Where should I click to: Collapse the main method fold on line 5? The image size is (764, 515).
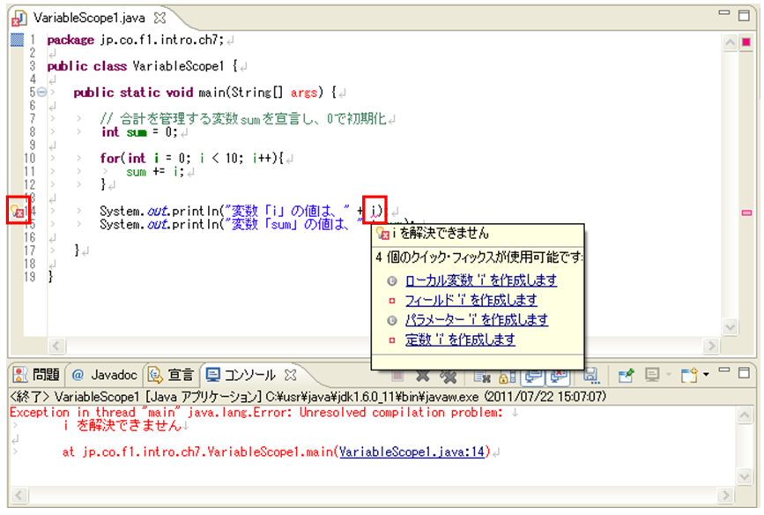tap(41, 92)
